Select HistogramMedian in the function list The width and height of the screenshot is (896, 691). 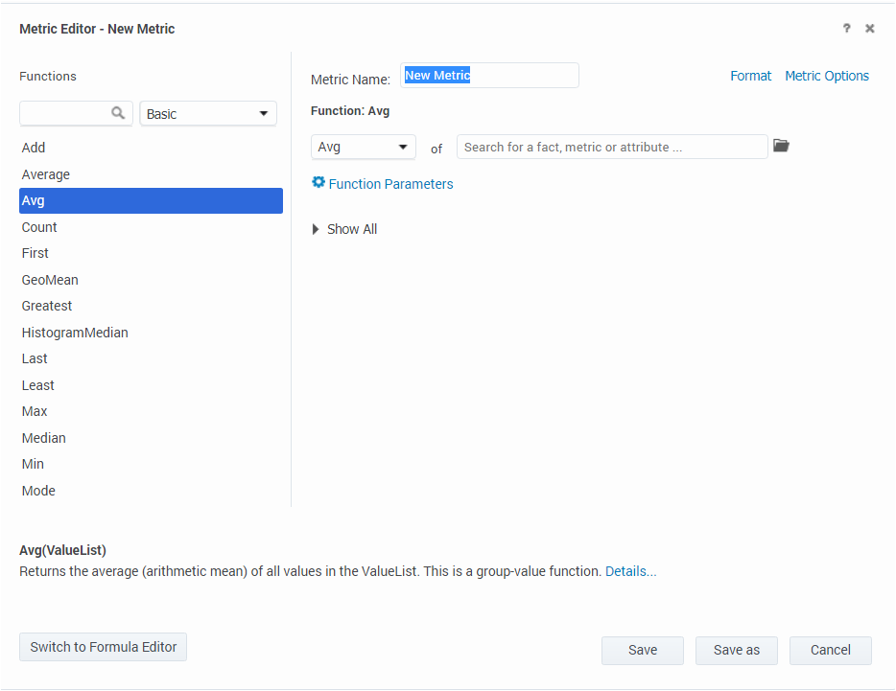tap(75, 333)
